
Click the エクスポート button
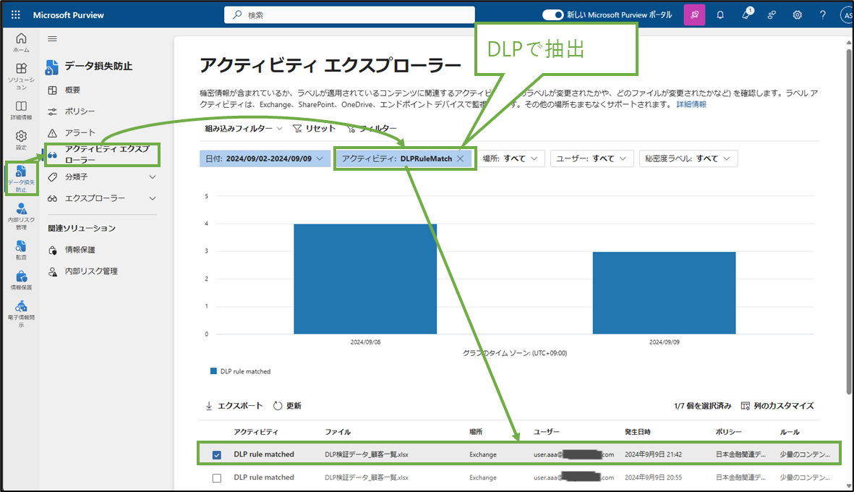234,405
